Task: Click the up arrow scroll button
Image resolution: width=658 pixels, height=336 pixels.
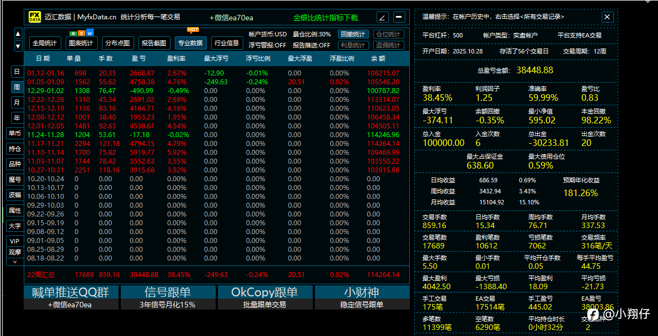Action: click(18, 34)
